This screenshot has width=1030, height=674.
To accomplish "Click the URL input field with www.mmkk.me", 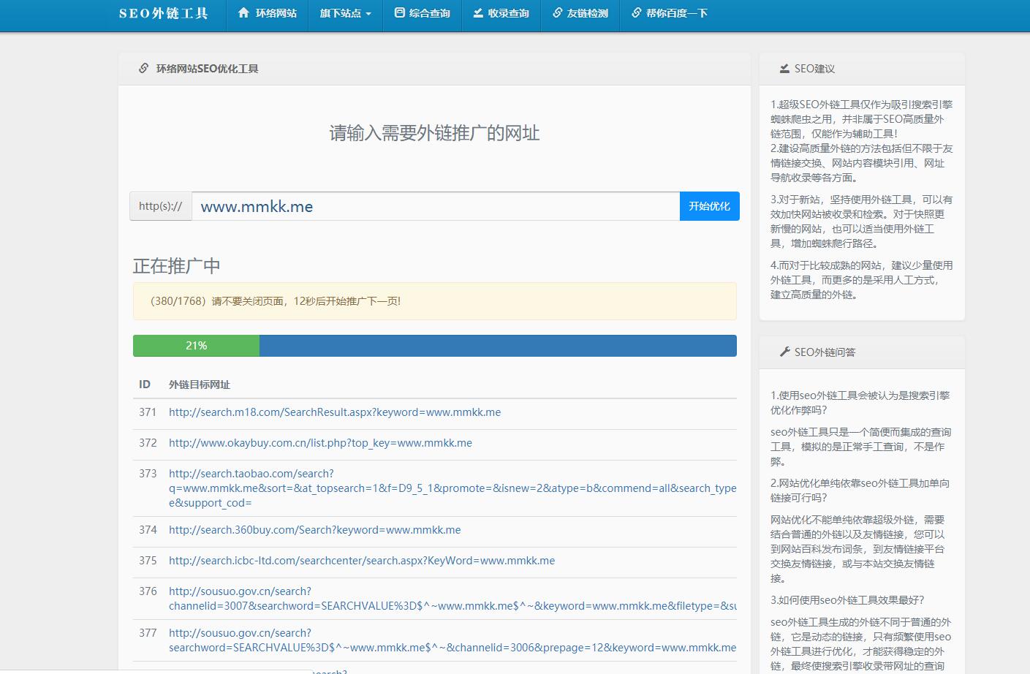I will pos(436,206).
